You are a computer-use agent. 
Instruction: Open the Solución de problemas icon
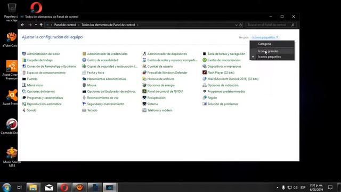[205, 104]
